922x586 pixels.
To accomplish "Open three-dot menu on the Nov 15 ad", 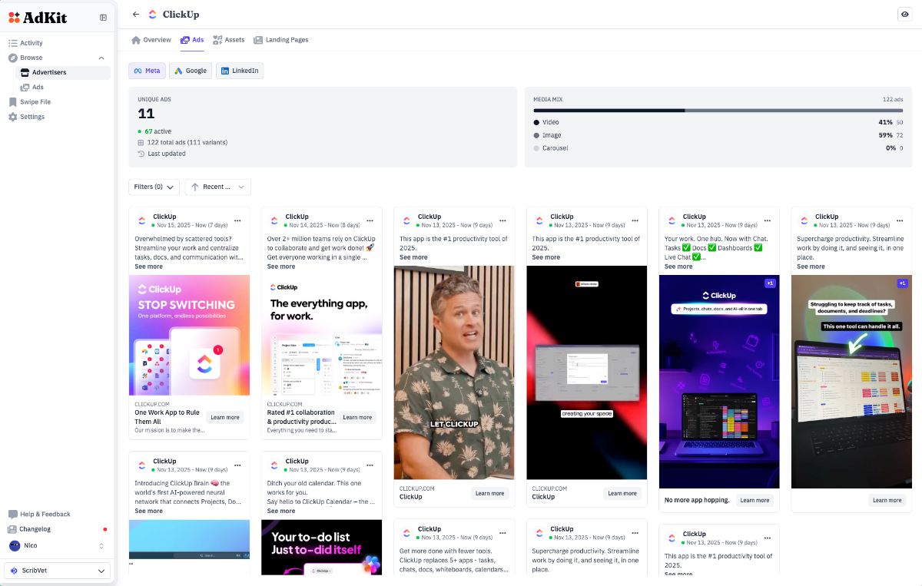I will [237, 220].
